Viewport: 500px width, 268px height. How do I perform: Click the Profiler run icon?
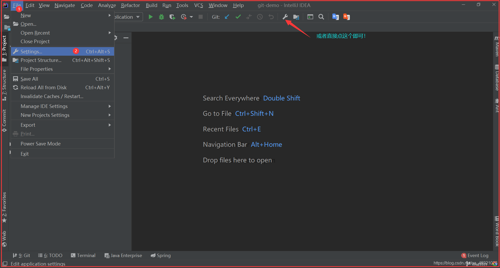point(184,17)
